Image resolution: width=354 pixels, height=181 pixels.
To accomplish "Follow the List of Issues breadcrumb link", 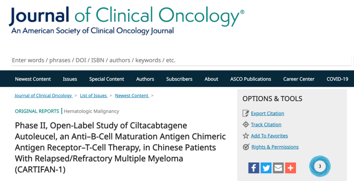I will pyautogui.click(x=94, y=95).
